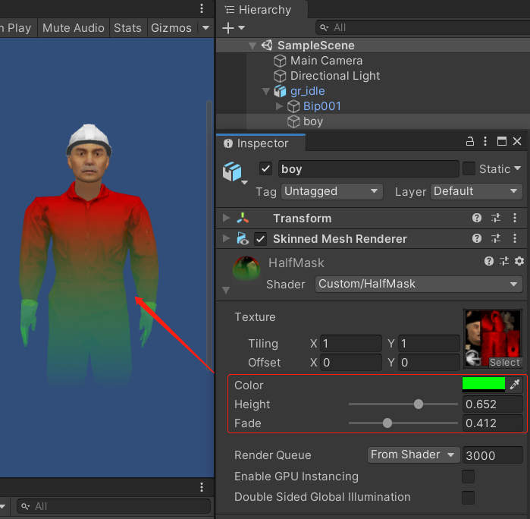Click the Stats button in Game view
This screenshot has width=530, height=519.
tap(127, 27)
